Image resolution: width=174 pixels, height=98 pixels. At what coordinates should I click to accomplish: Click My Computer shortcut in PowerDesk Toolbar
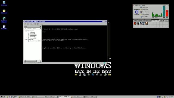(144, 7)
